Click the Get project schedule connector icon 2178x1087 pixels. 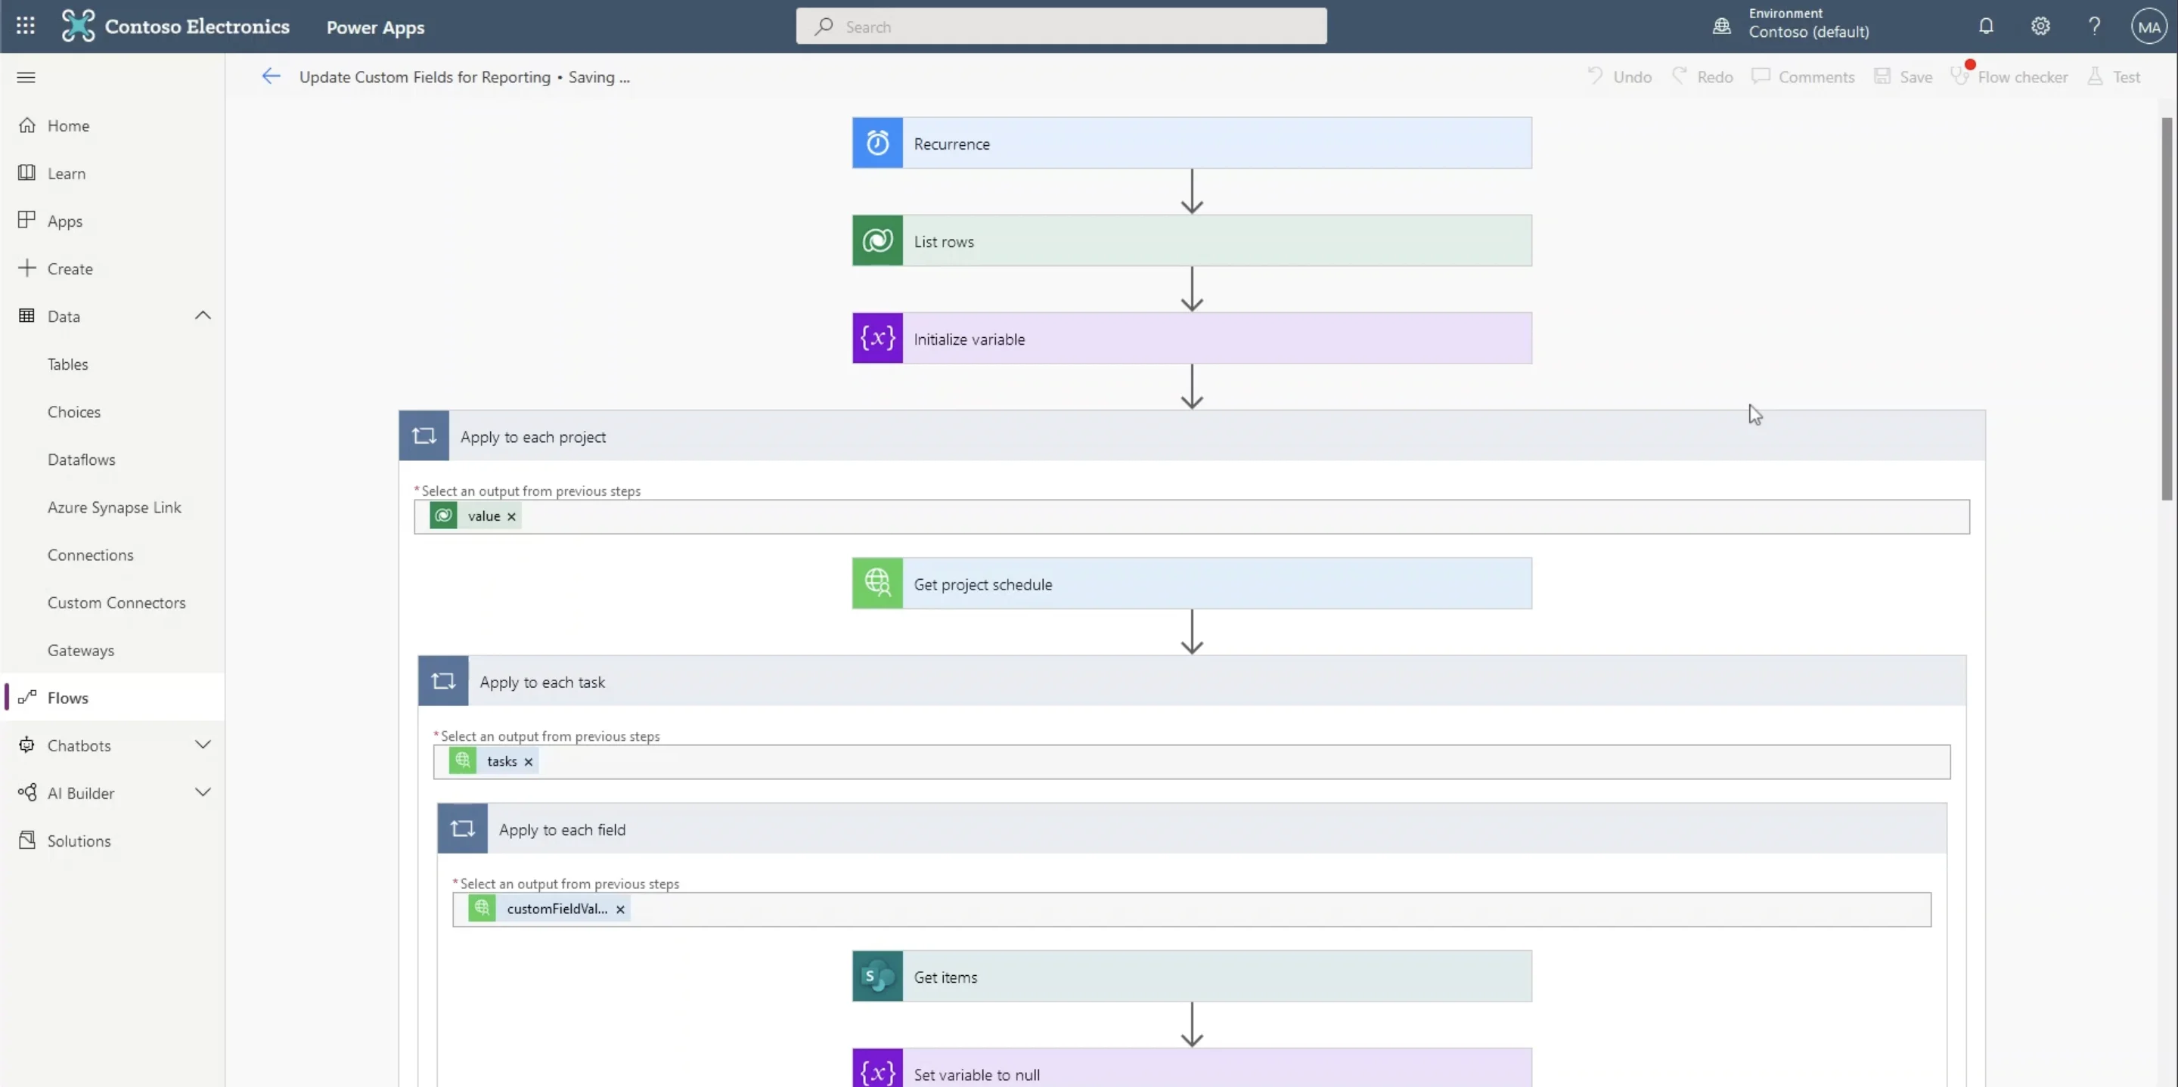pyautogui.click(x=876, y=582)
